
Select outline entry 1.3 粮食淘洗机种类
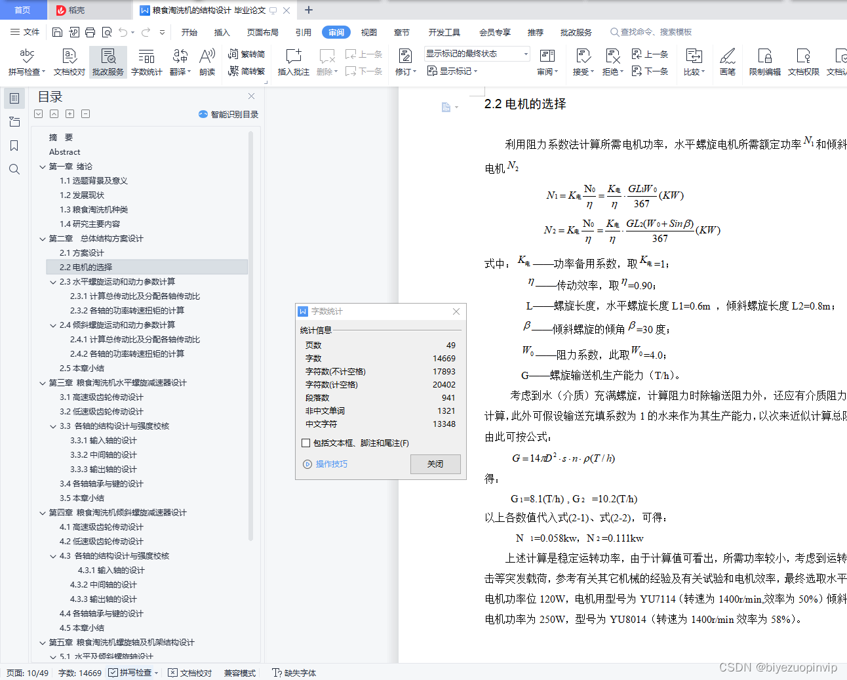point(94,210)
